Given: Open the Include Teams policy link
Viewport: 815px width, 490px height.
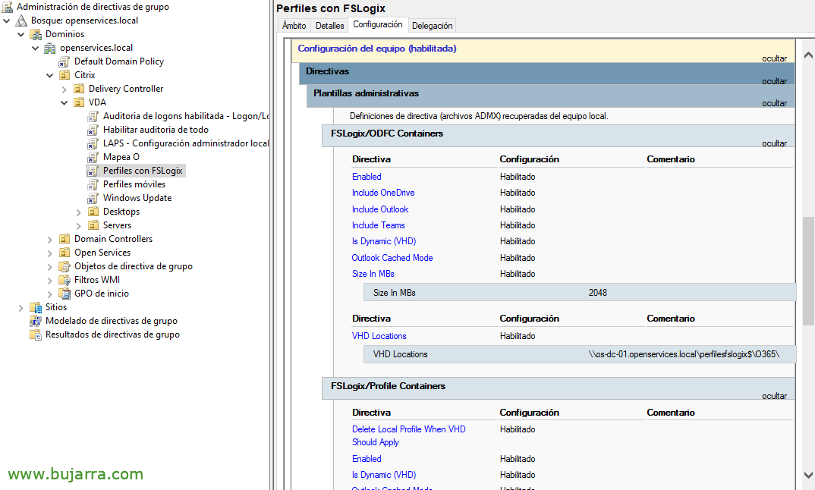Looking at the screenshot, I should (379, 225).
